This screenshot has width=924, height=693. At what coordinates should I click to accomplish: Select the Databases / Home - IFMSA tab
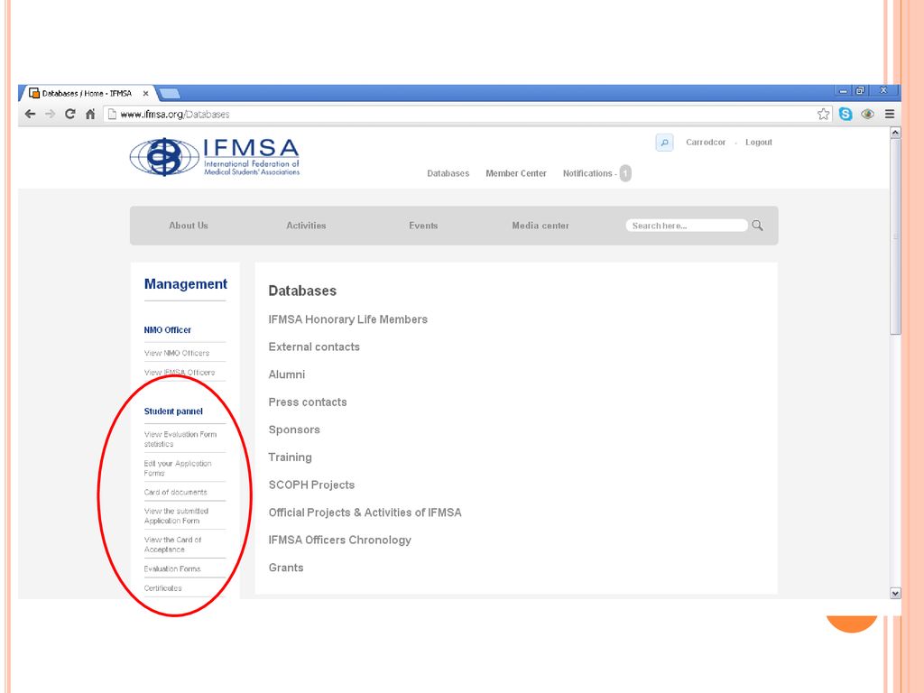[x=88, y=93]
